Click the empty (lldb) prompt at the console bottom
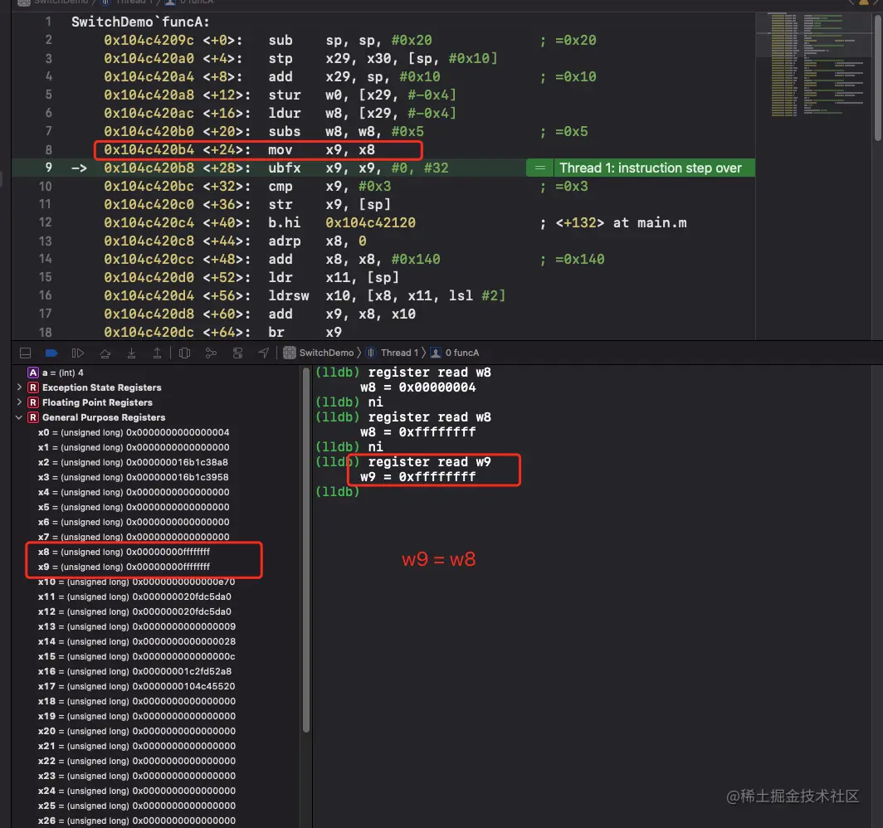Screen dimensions: 883x828 pyautogui.click(x=337, y=492)
